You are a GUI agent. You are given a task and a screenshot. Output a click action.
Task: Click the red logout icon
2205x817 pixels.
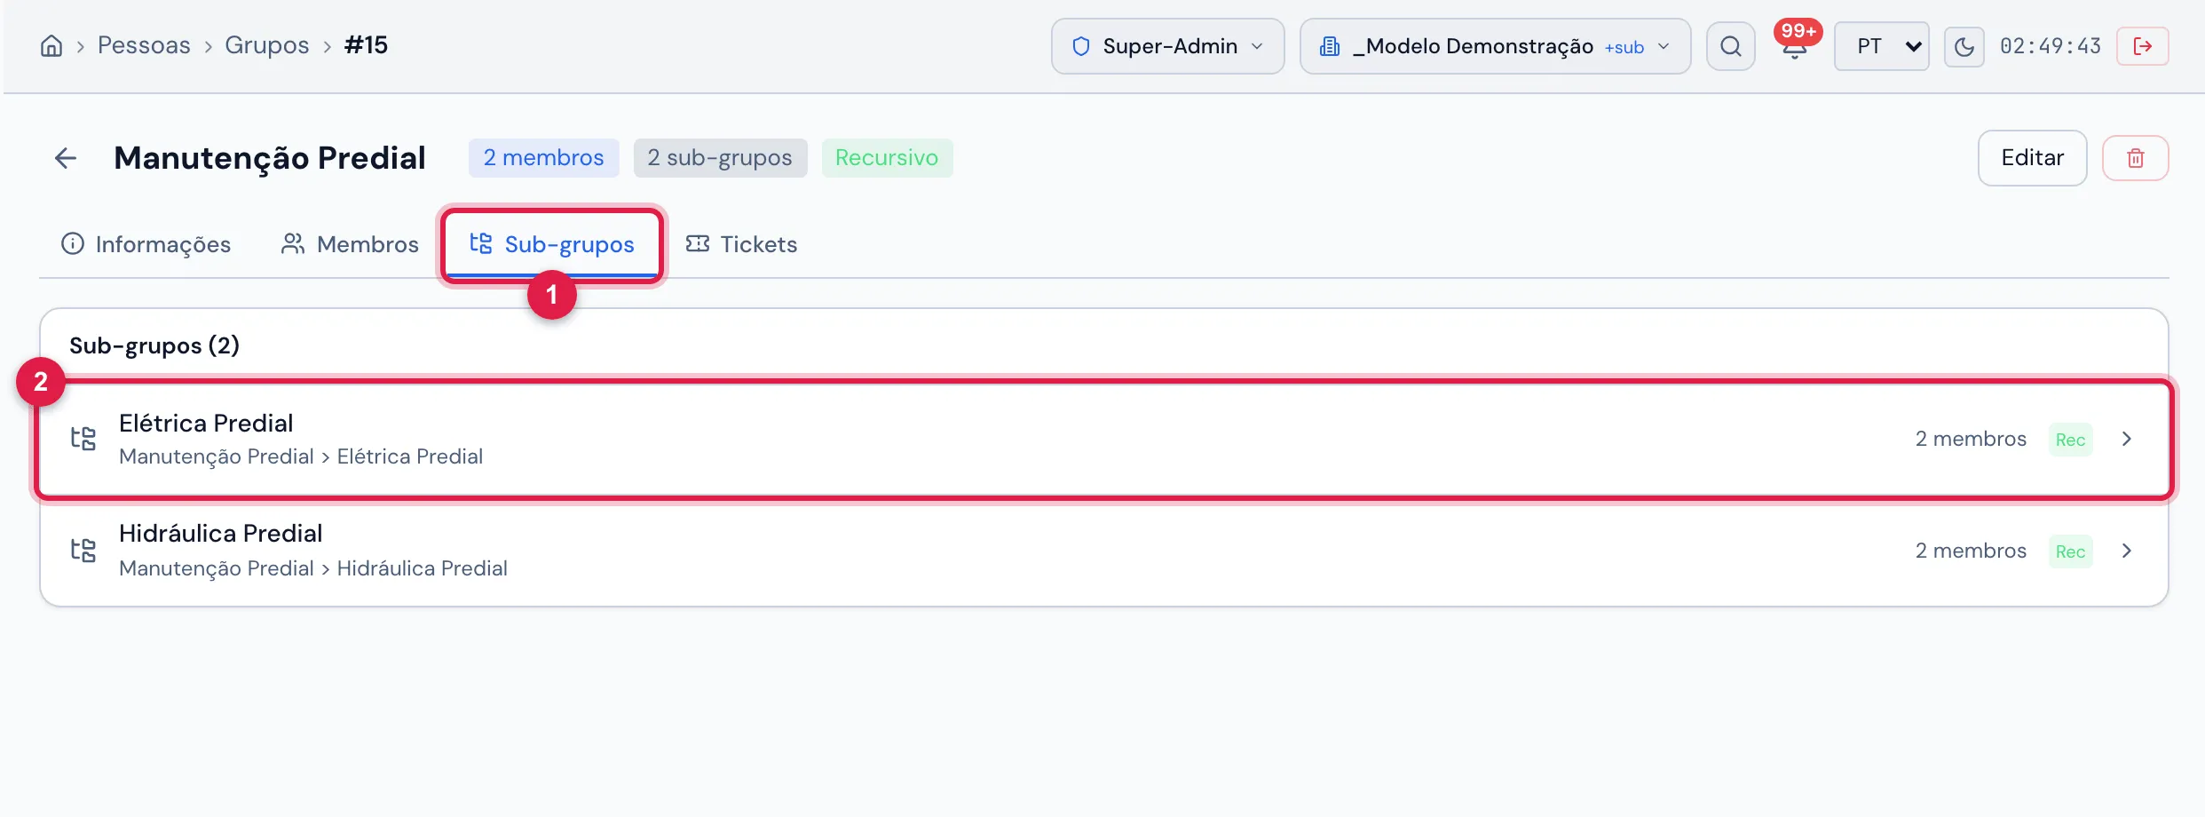point(2142,46)
